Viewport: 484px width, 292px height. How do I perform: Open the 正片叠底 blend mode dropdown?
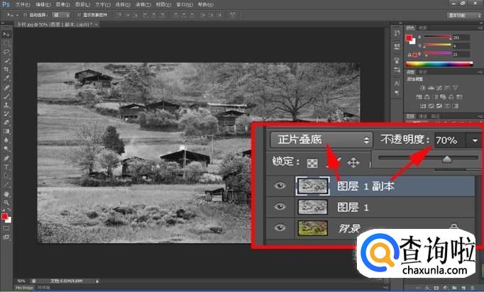click(x=321, y=140)
